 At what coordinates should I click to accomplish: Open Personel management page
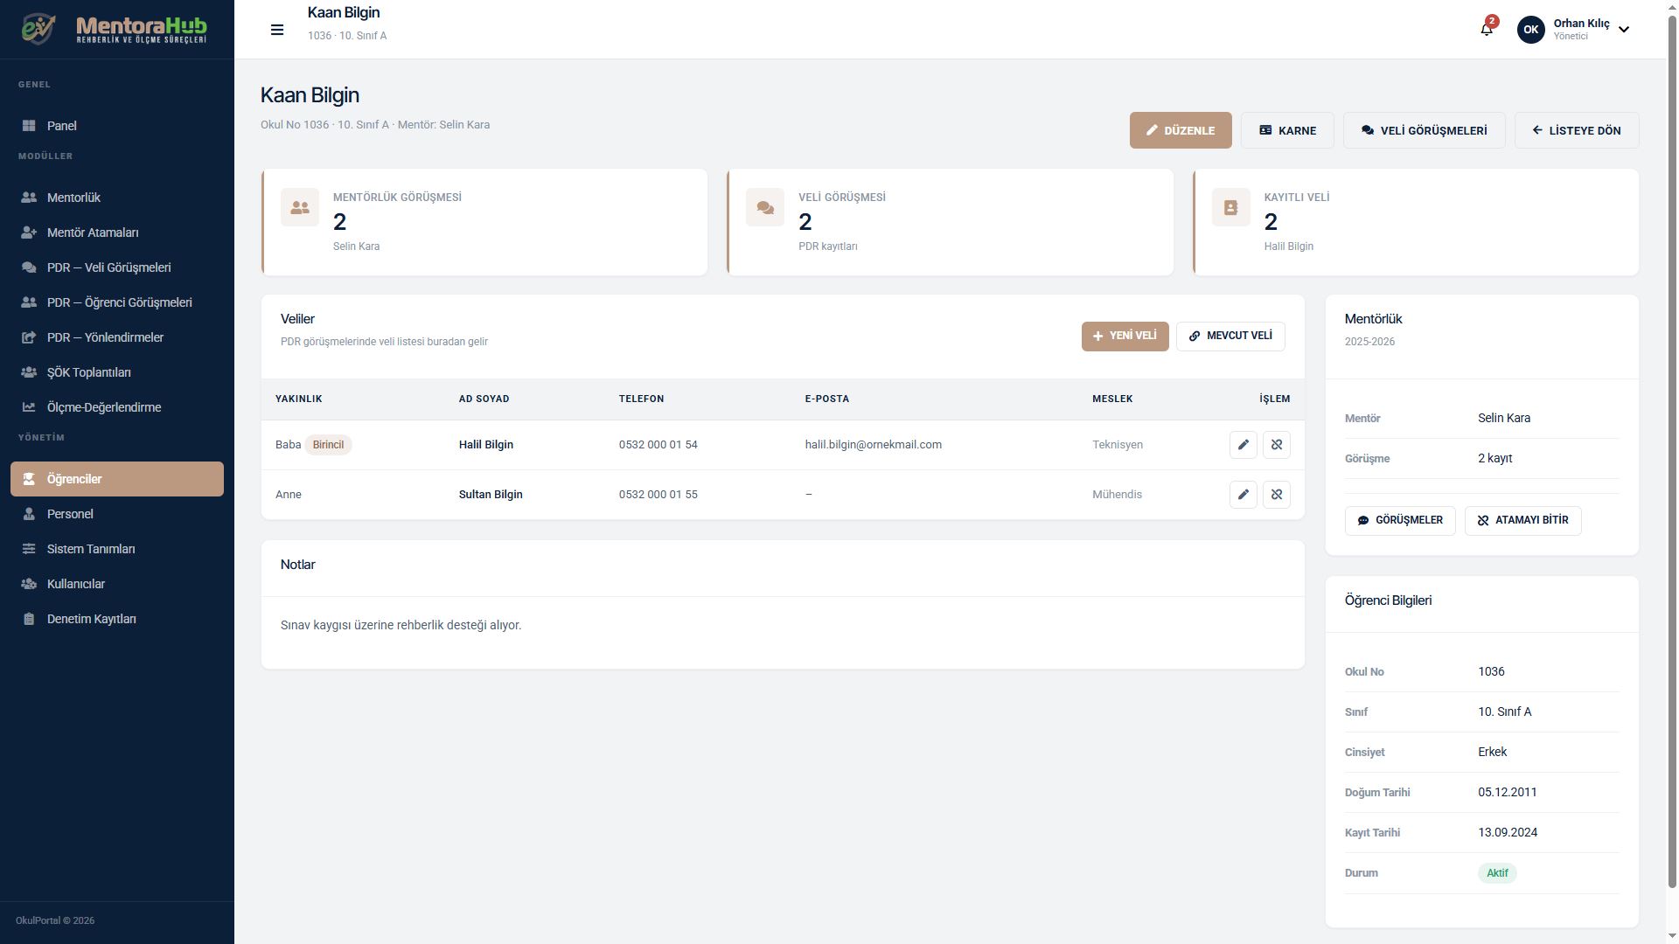117,514
